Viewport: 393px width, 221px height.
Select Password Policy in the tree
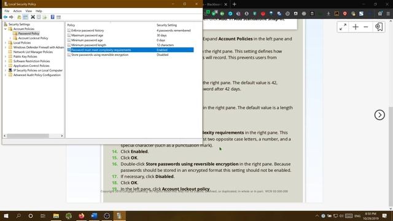click(29, 33)
